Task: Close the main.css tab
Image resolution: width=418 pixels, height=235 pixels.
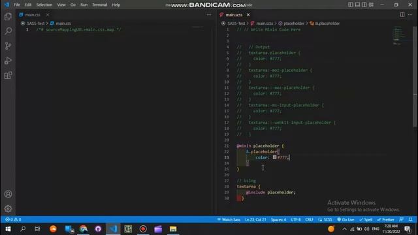Action: click(x=48, y=14)
